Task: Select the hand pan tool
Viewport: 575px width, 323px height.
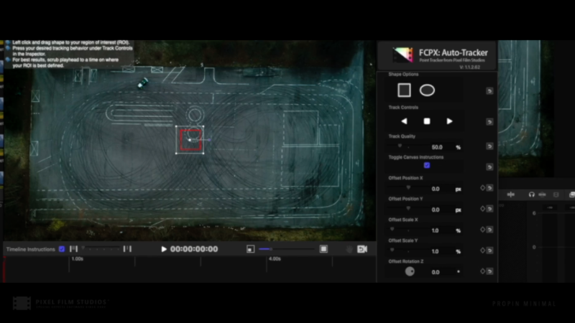Action: click(x=349, y=249)
